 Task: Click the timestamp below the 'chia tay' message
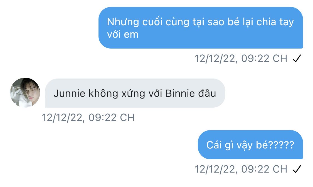(x=241, y=59)
